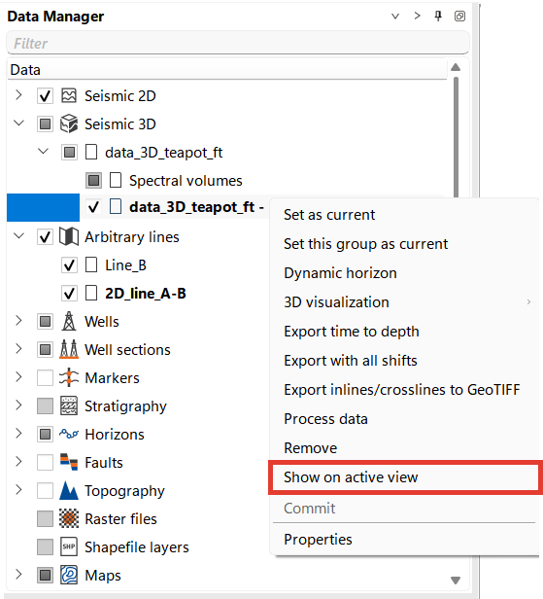Click the scrollbar down arrow
543x599 pixels.
(456, 580)
